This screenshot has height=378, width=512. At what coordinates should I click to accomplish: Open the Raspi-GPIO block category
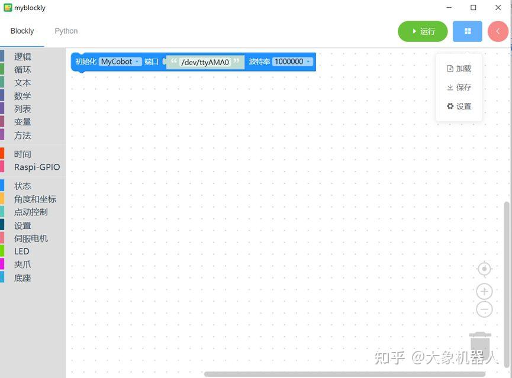(37, 167)
